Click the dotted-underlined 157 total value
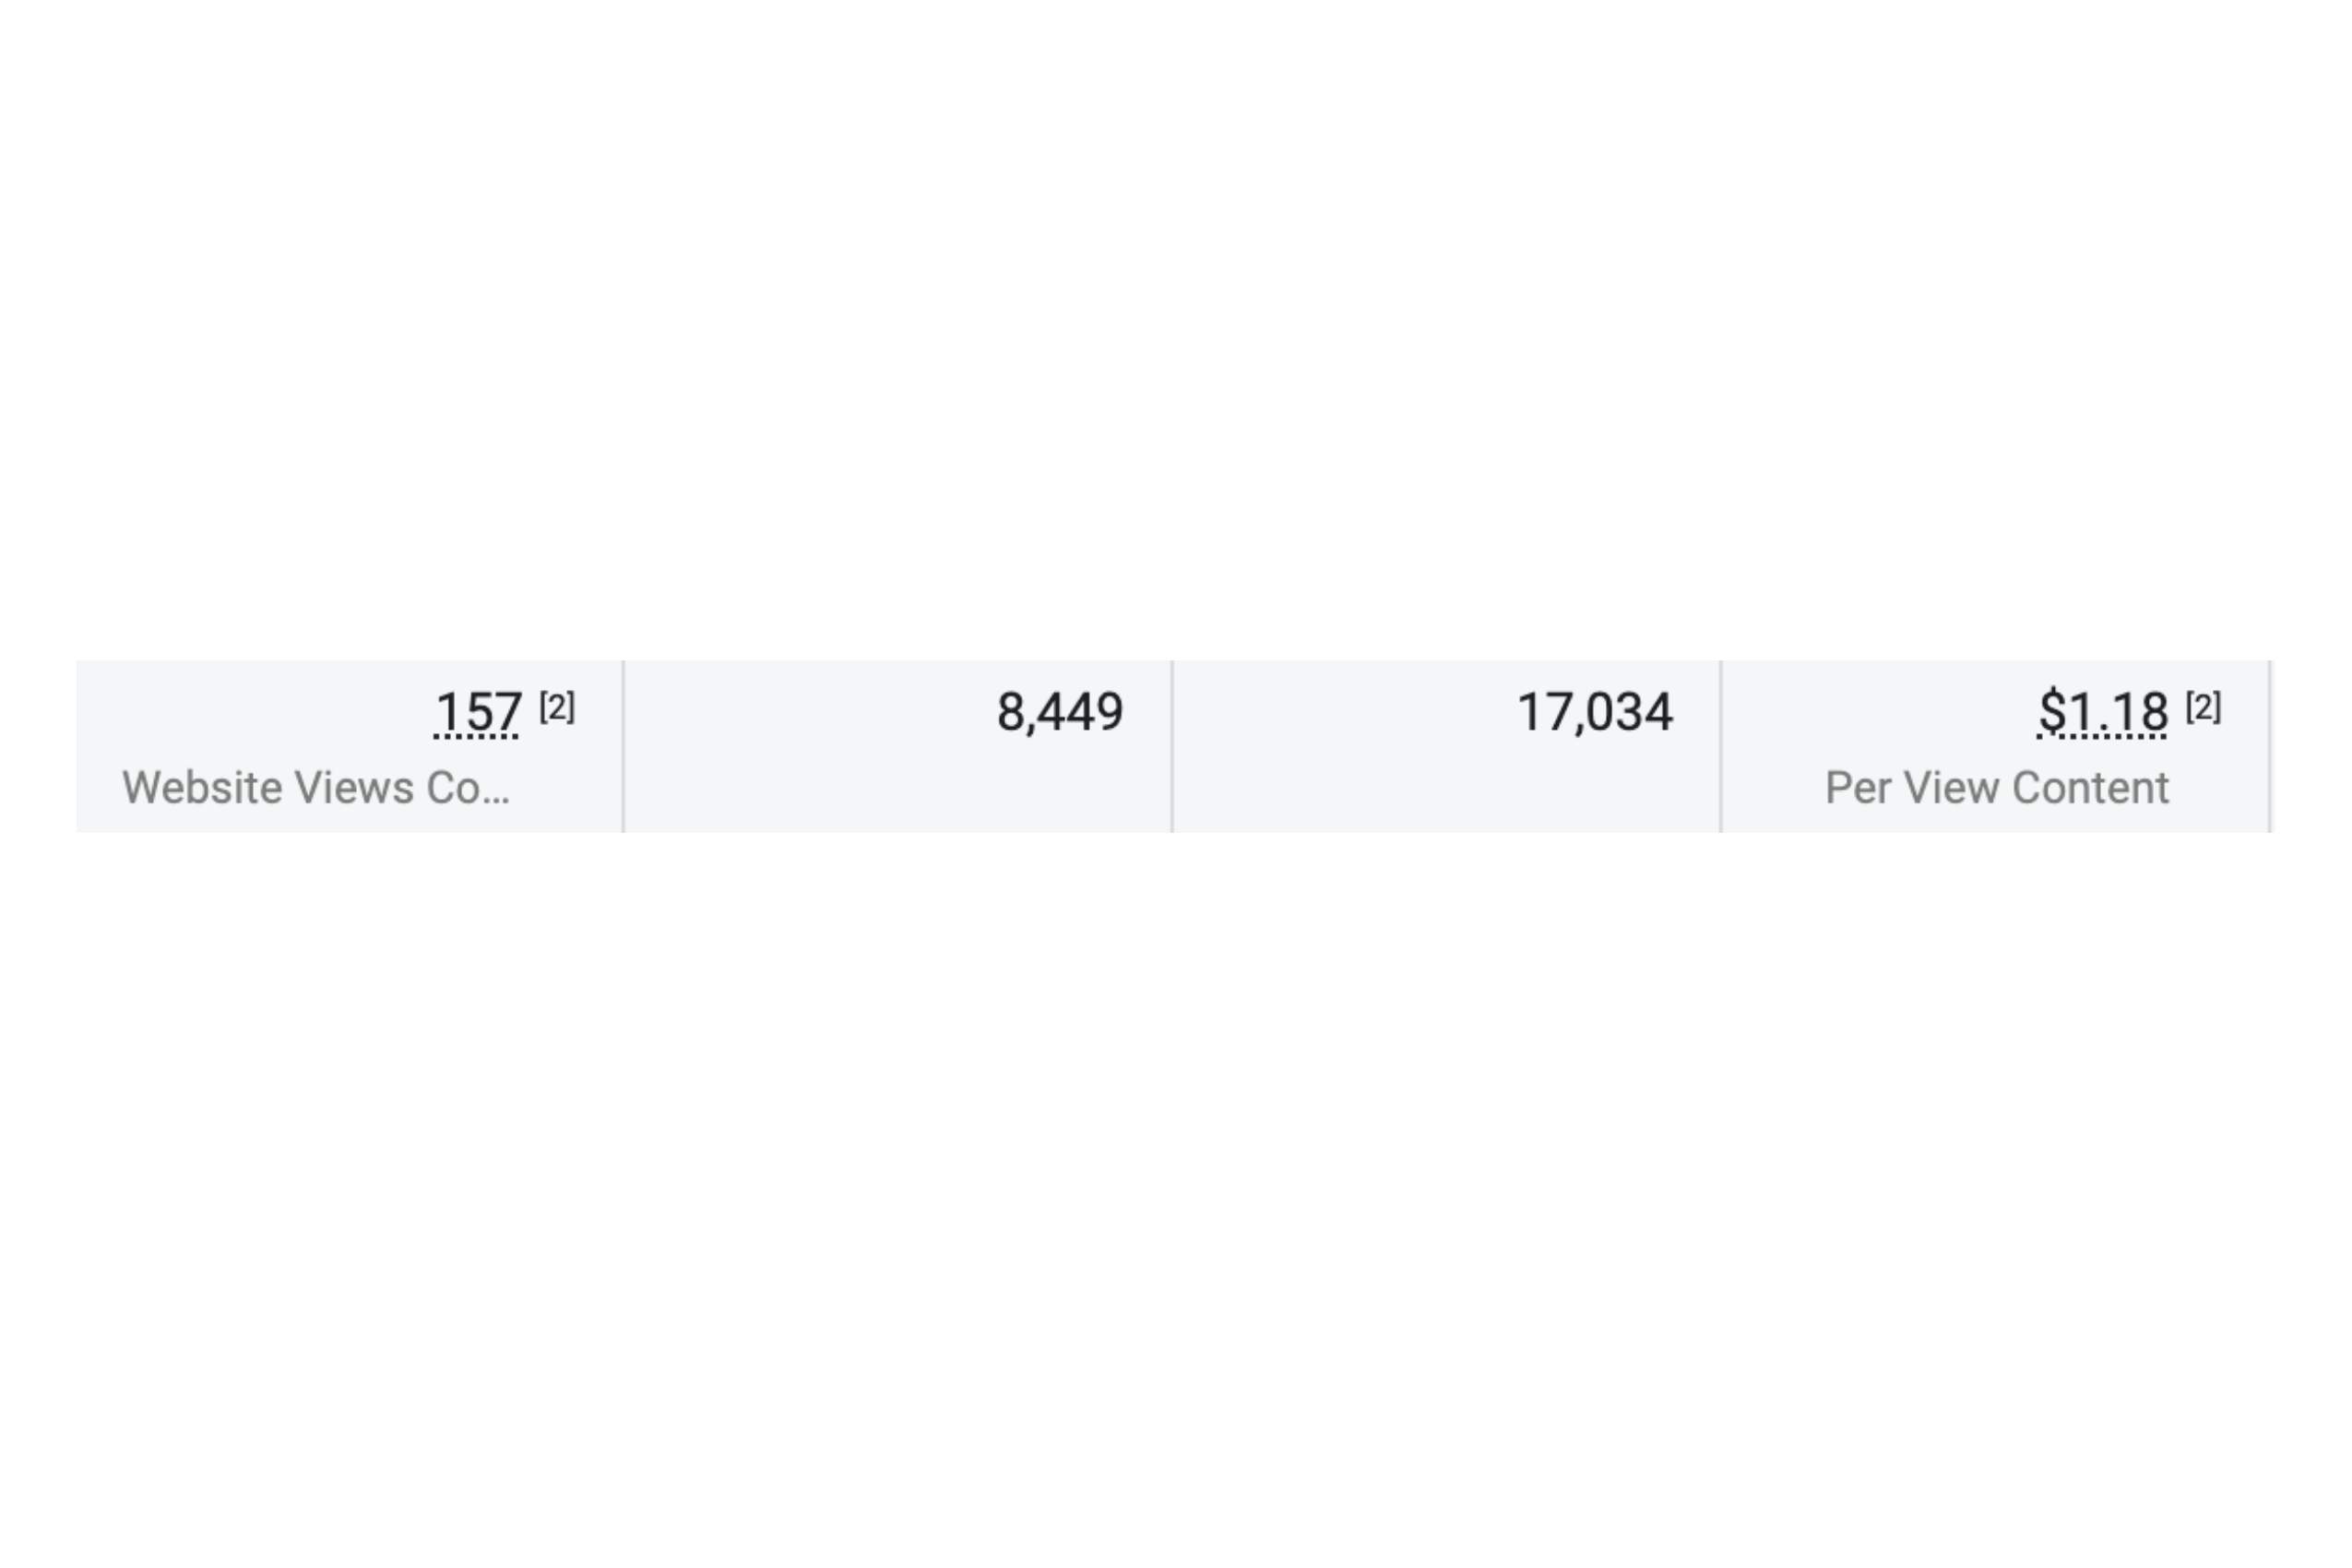The width and height of the screenshot is (2352, 1568). click(477, 713)
